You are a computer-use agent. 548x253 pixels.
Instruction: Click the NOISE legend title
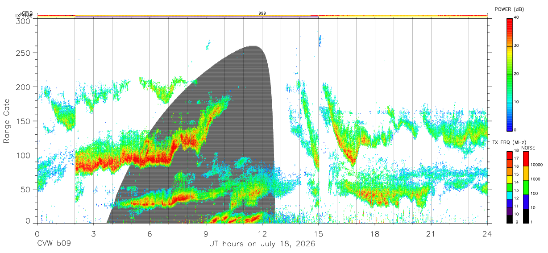[528, 148]
